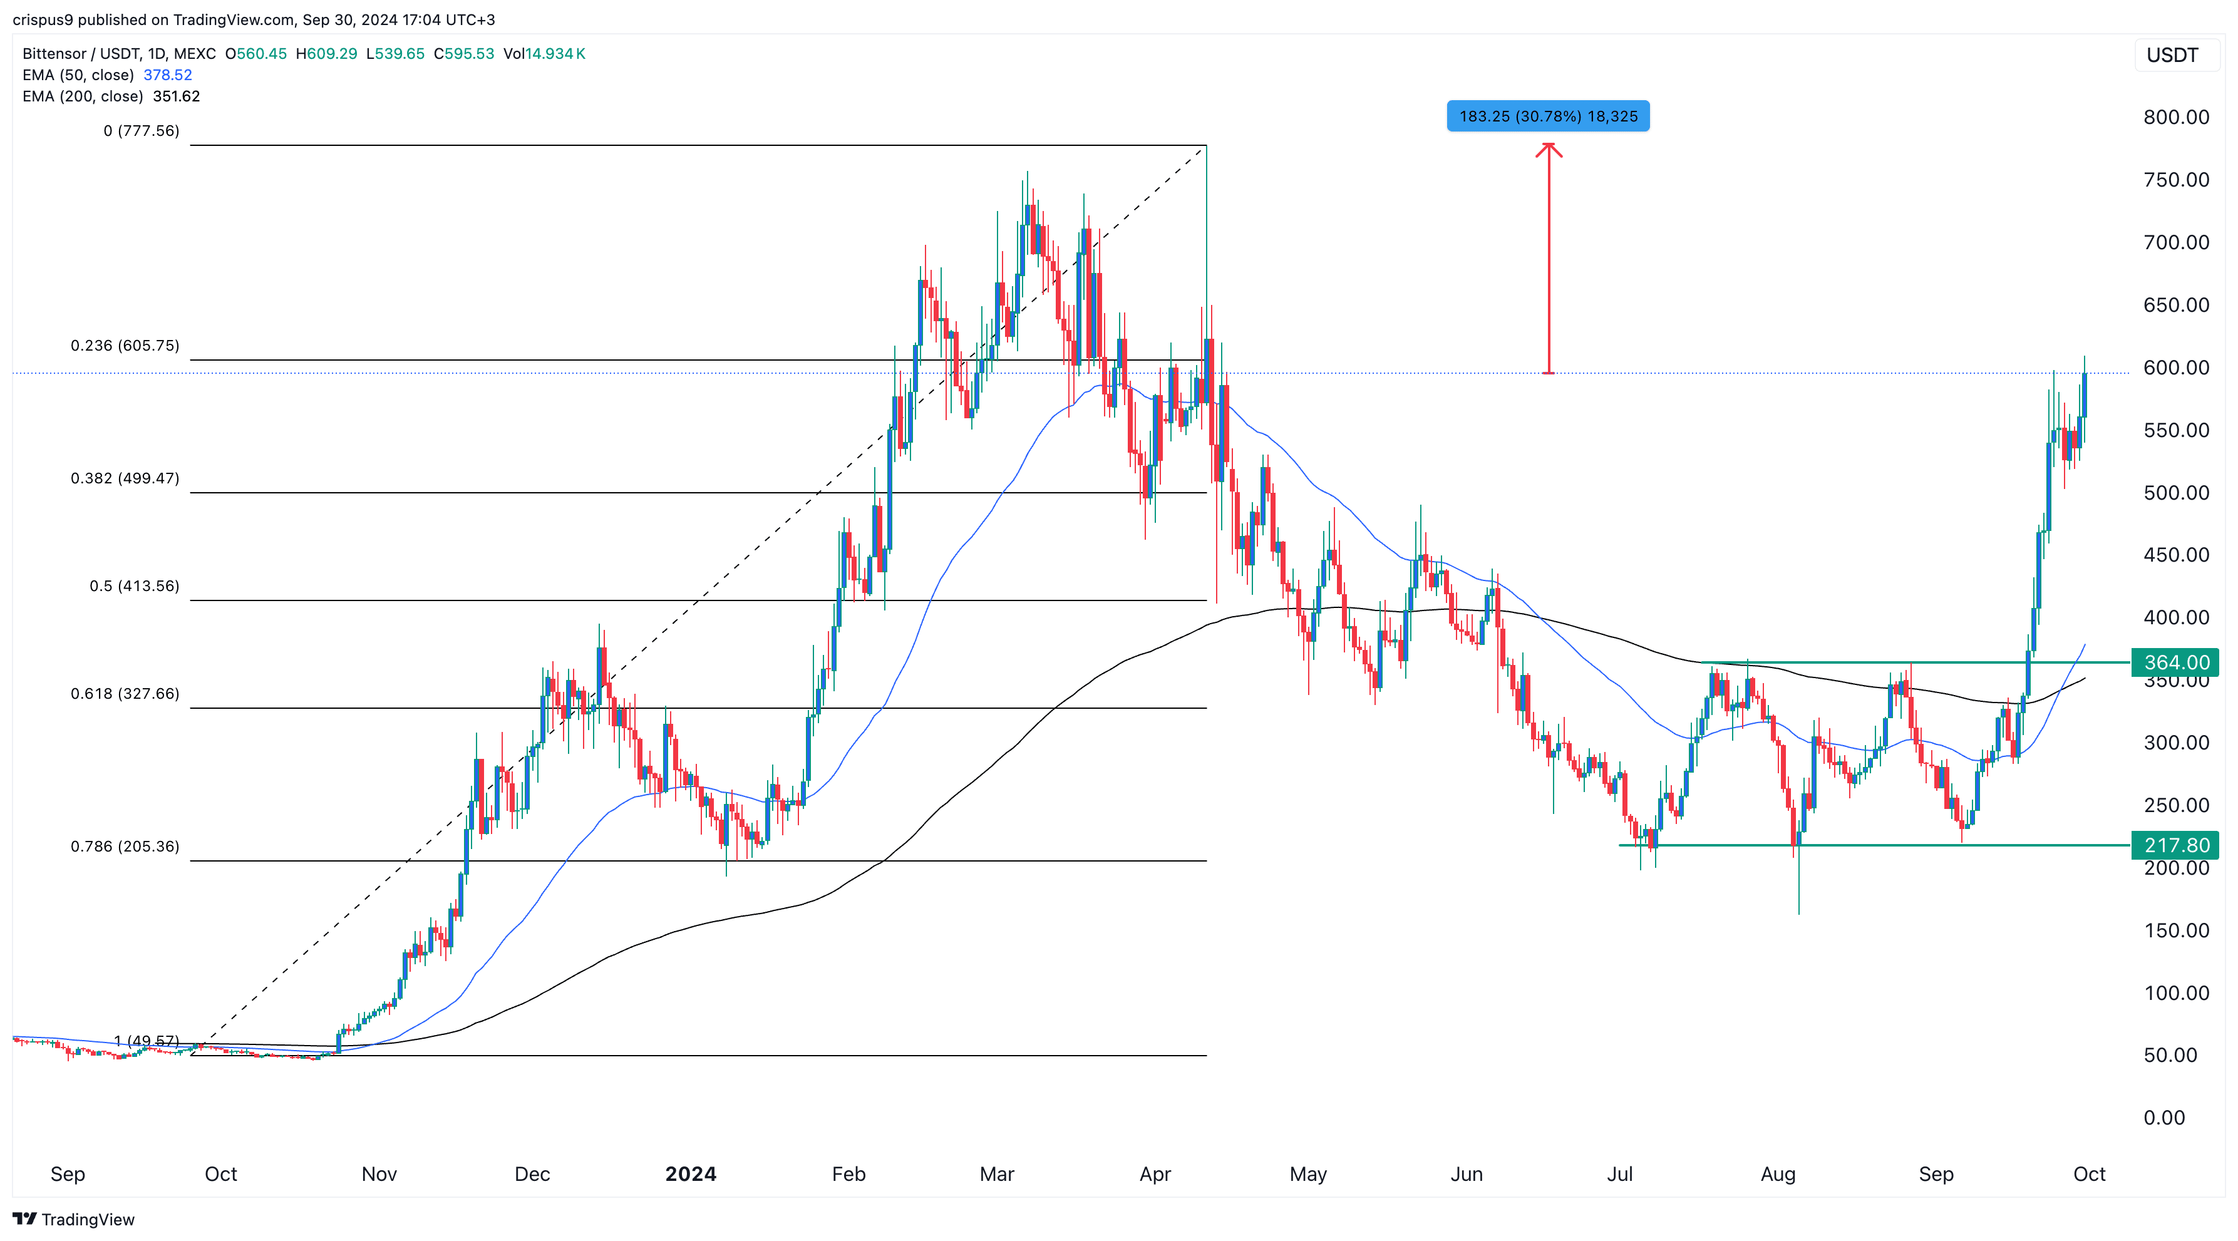The image size is (2238, 1241).
Task: Click the 800.00 mark on price axis
Action: [2175, 117]
